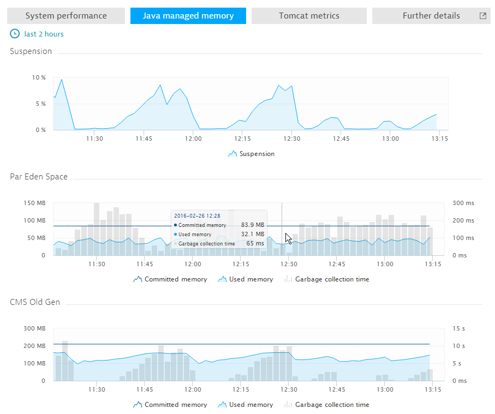The height and width of the screenshot is (414, 495).
Task: Click the "13:00" time label under CMS Old Gen chart
Action: click(385, 389)
